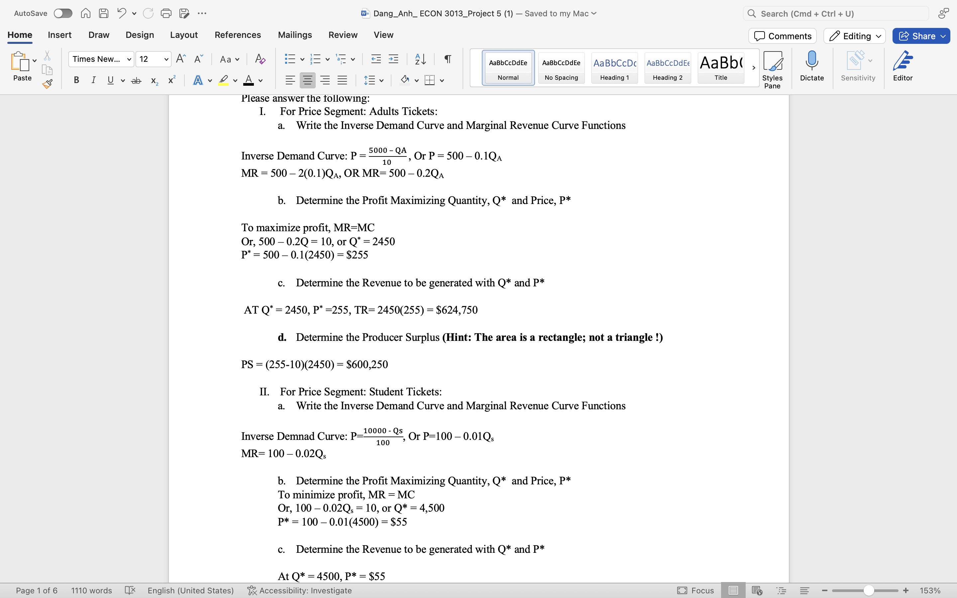Show paragraph marks with pilcrow icon
Screen dimensions: 957x598
coord(448,59)
